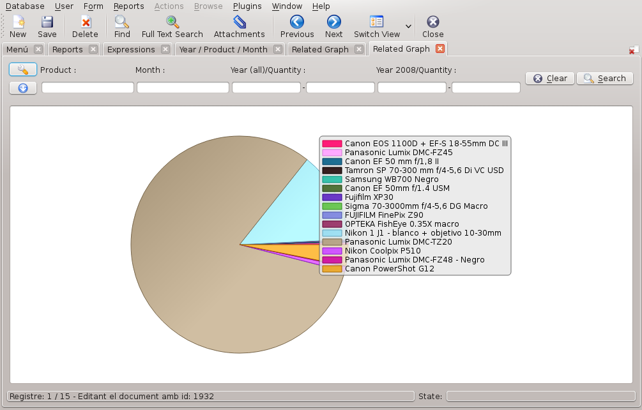Switch to the Expressions tab

coord(131,50)
